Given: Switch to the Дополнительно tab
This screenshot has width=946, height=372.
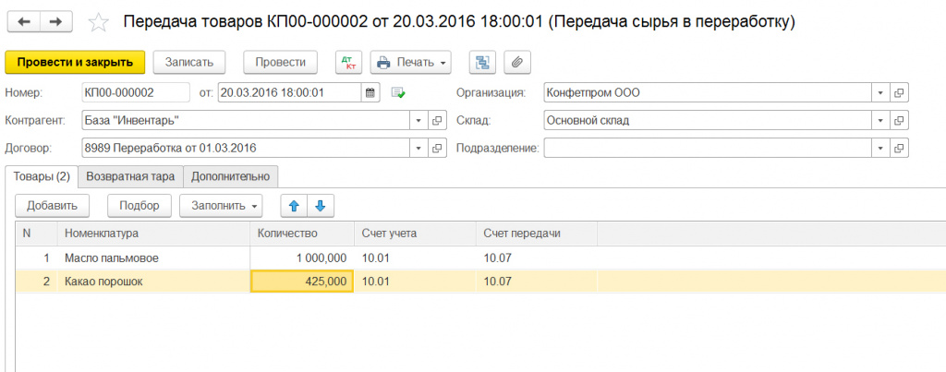Looking at the screenshot, I should (230, 175).
